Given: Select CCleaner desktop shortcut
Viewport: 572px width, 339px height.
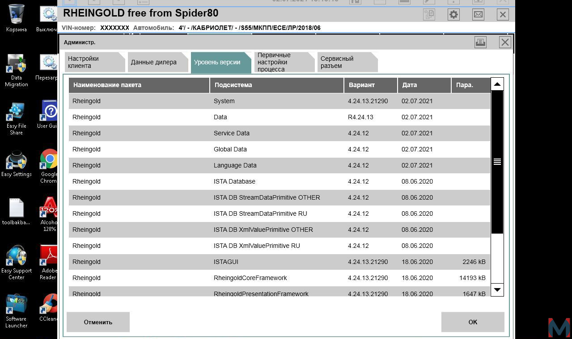Looking at the screenshot, I should (x=49, y=307).
